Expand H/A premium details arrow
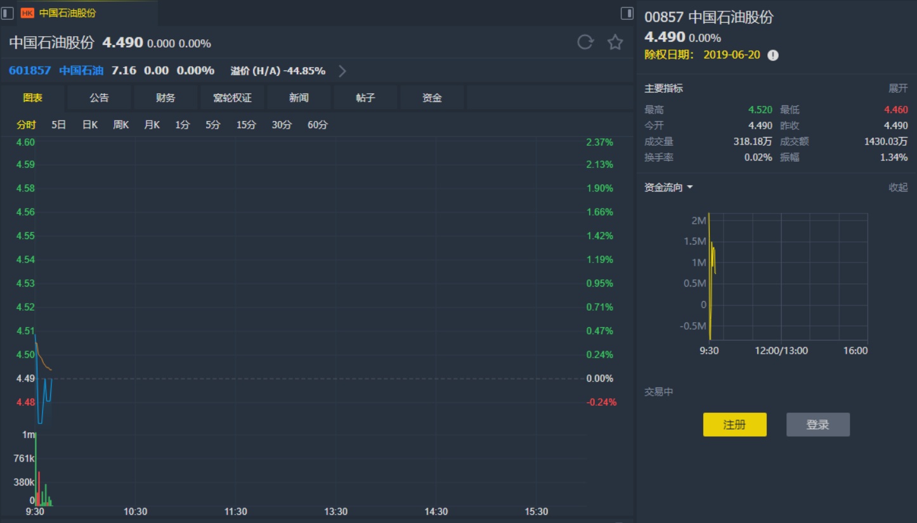This screenshot has width=917, height=523. [342, 71]
